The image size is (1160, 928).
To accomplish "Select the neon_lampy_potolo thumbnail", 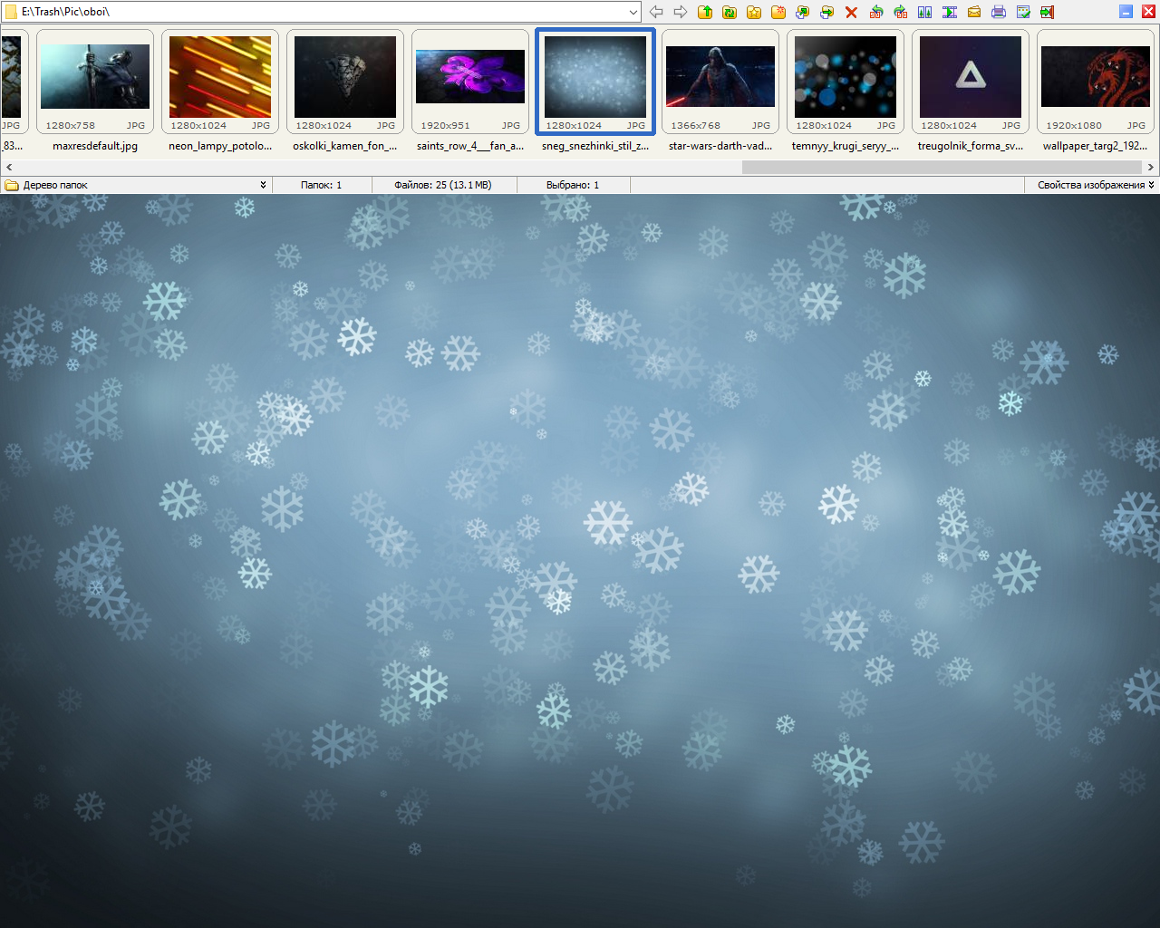I will tap(220, 81).
